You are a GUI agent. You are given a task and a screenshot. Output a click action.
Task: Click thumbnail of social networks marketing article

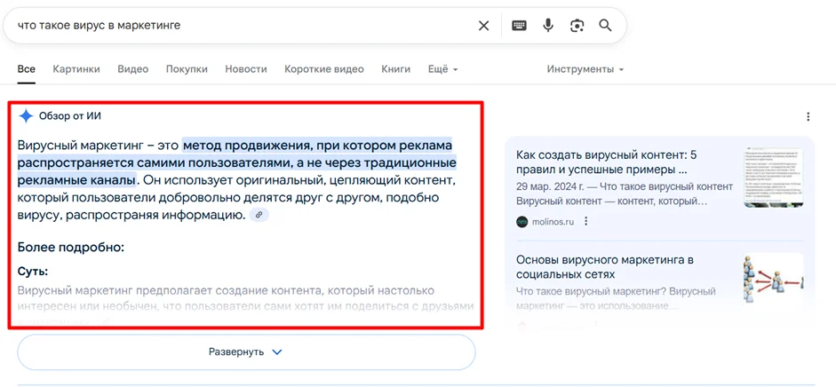tap(773, 280)
